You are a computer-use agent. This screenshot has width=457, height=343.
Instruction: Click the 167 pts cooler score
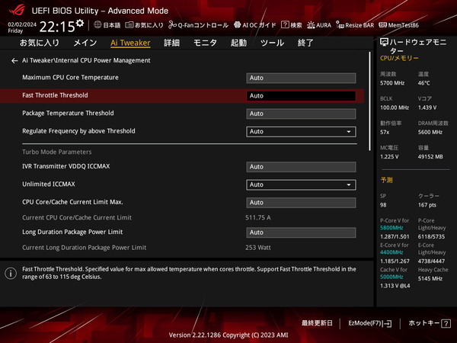427,205
